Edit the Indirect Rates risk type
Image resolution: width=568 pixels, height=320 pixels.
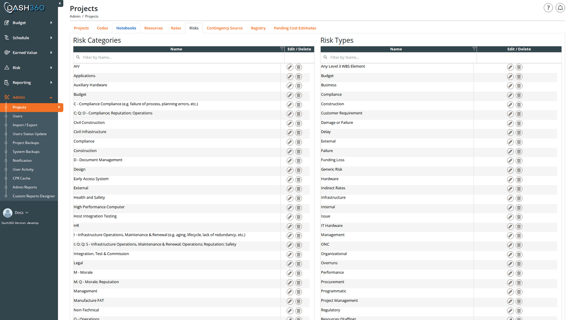510,189
